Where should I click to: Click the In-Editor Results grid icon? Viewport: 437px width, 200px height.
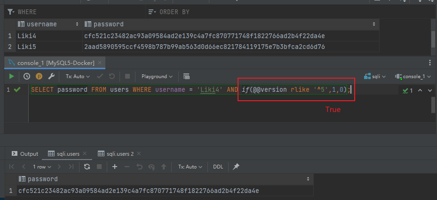click(186, 76)
